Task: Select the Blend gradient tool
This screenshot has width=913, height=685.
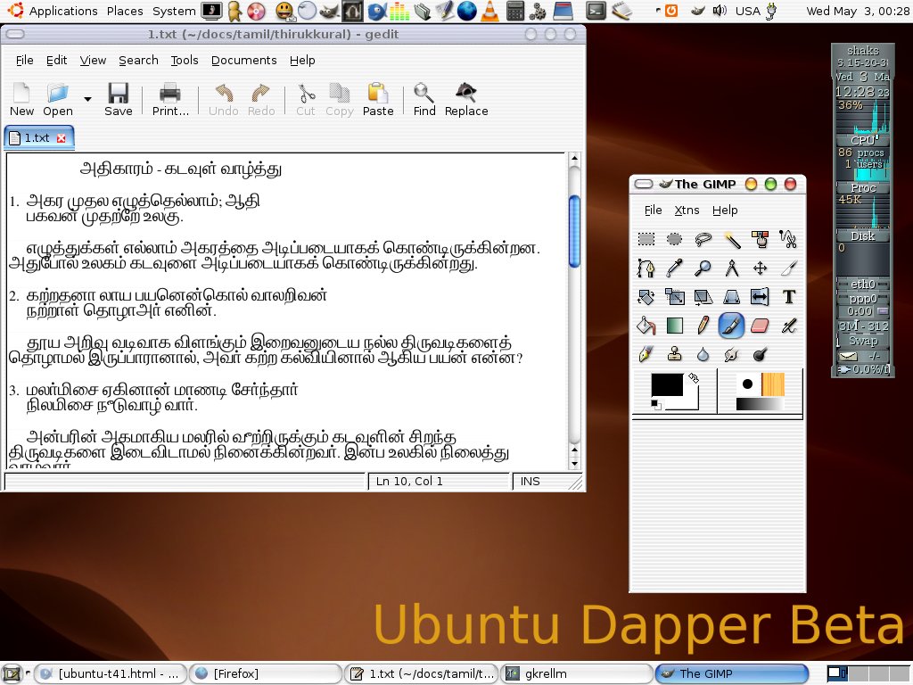Action: click(674, 326)
